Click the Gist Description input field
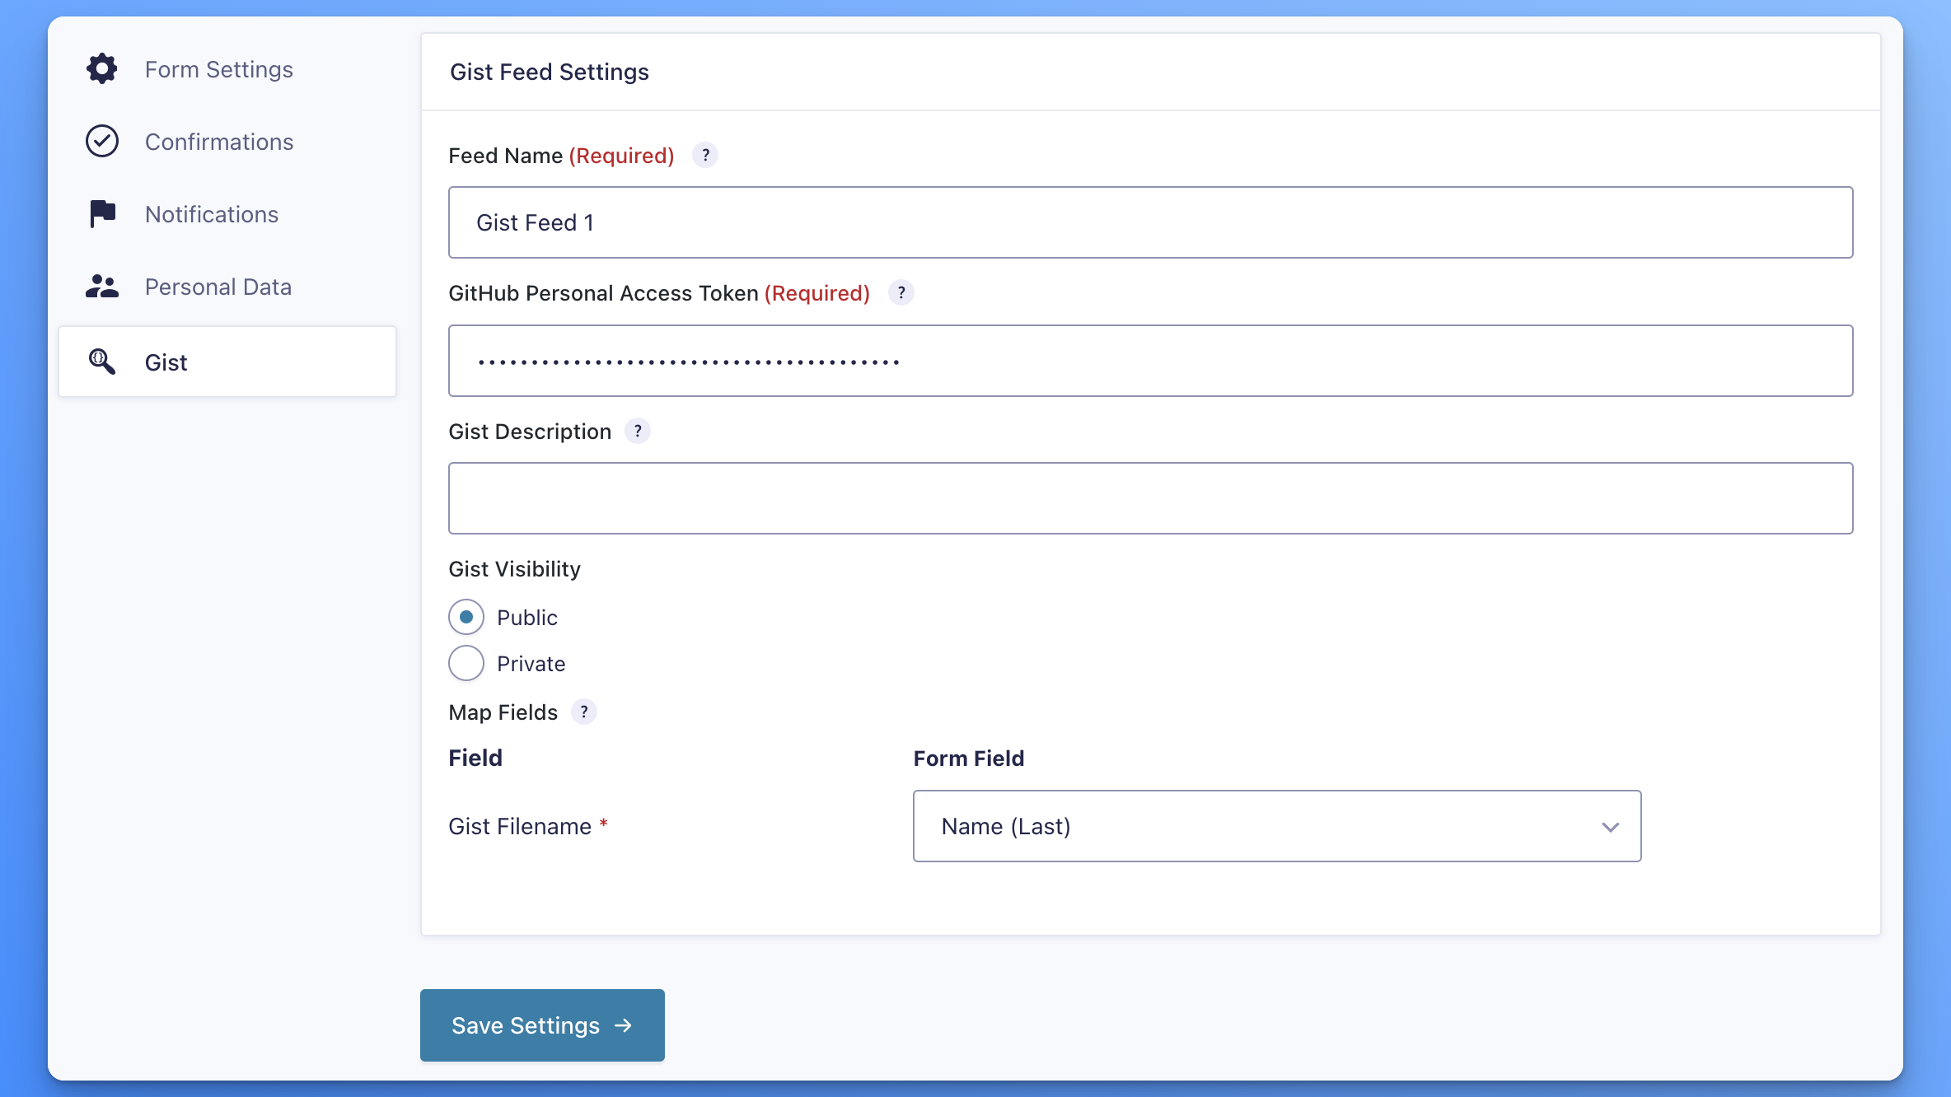This screenshot has height=1097, width=1951. click(1151, 498)
